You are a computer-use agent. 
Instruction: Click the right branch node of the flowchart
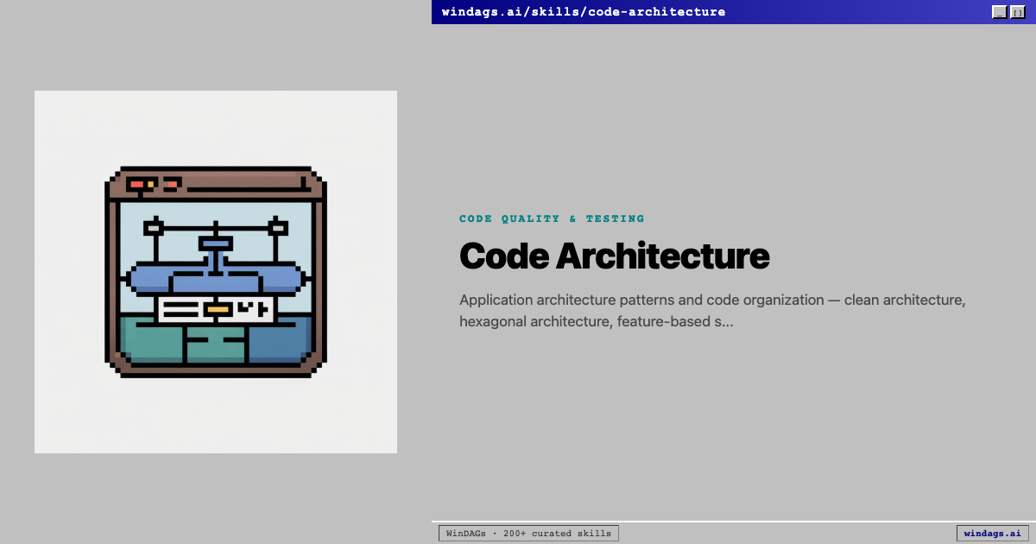click(x=276, y=227)
